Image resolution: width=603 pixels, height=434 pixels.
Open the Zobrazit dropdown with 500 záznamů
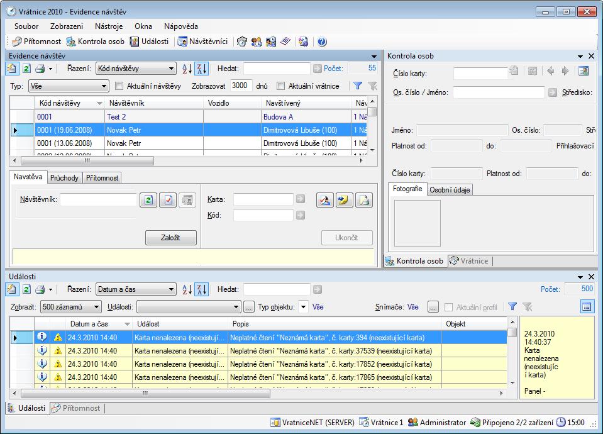click(70, 307)
